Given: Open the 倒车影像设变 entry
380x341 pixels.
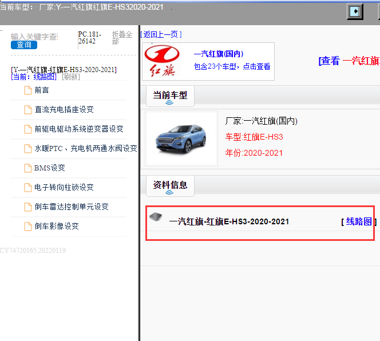Looking at the screenshot, I should click(x=57, y=226).
